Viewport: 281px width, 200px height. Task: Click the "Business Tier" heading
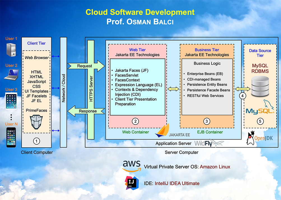207,50
